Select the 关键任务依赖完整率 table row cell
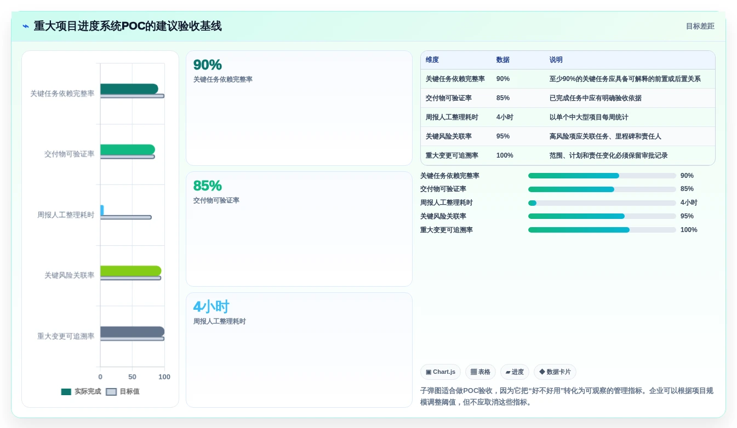737x428 pixels. 455,79
